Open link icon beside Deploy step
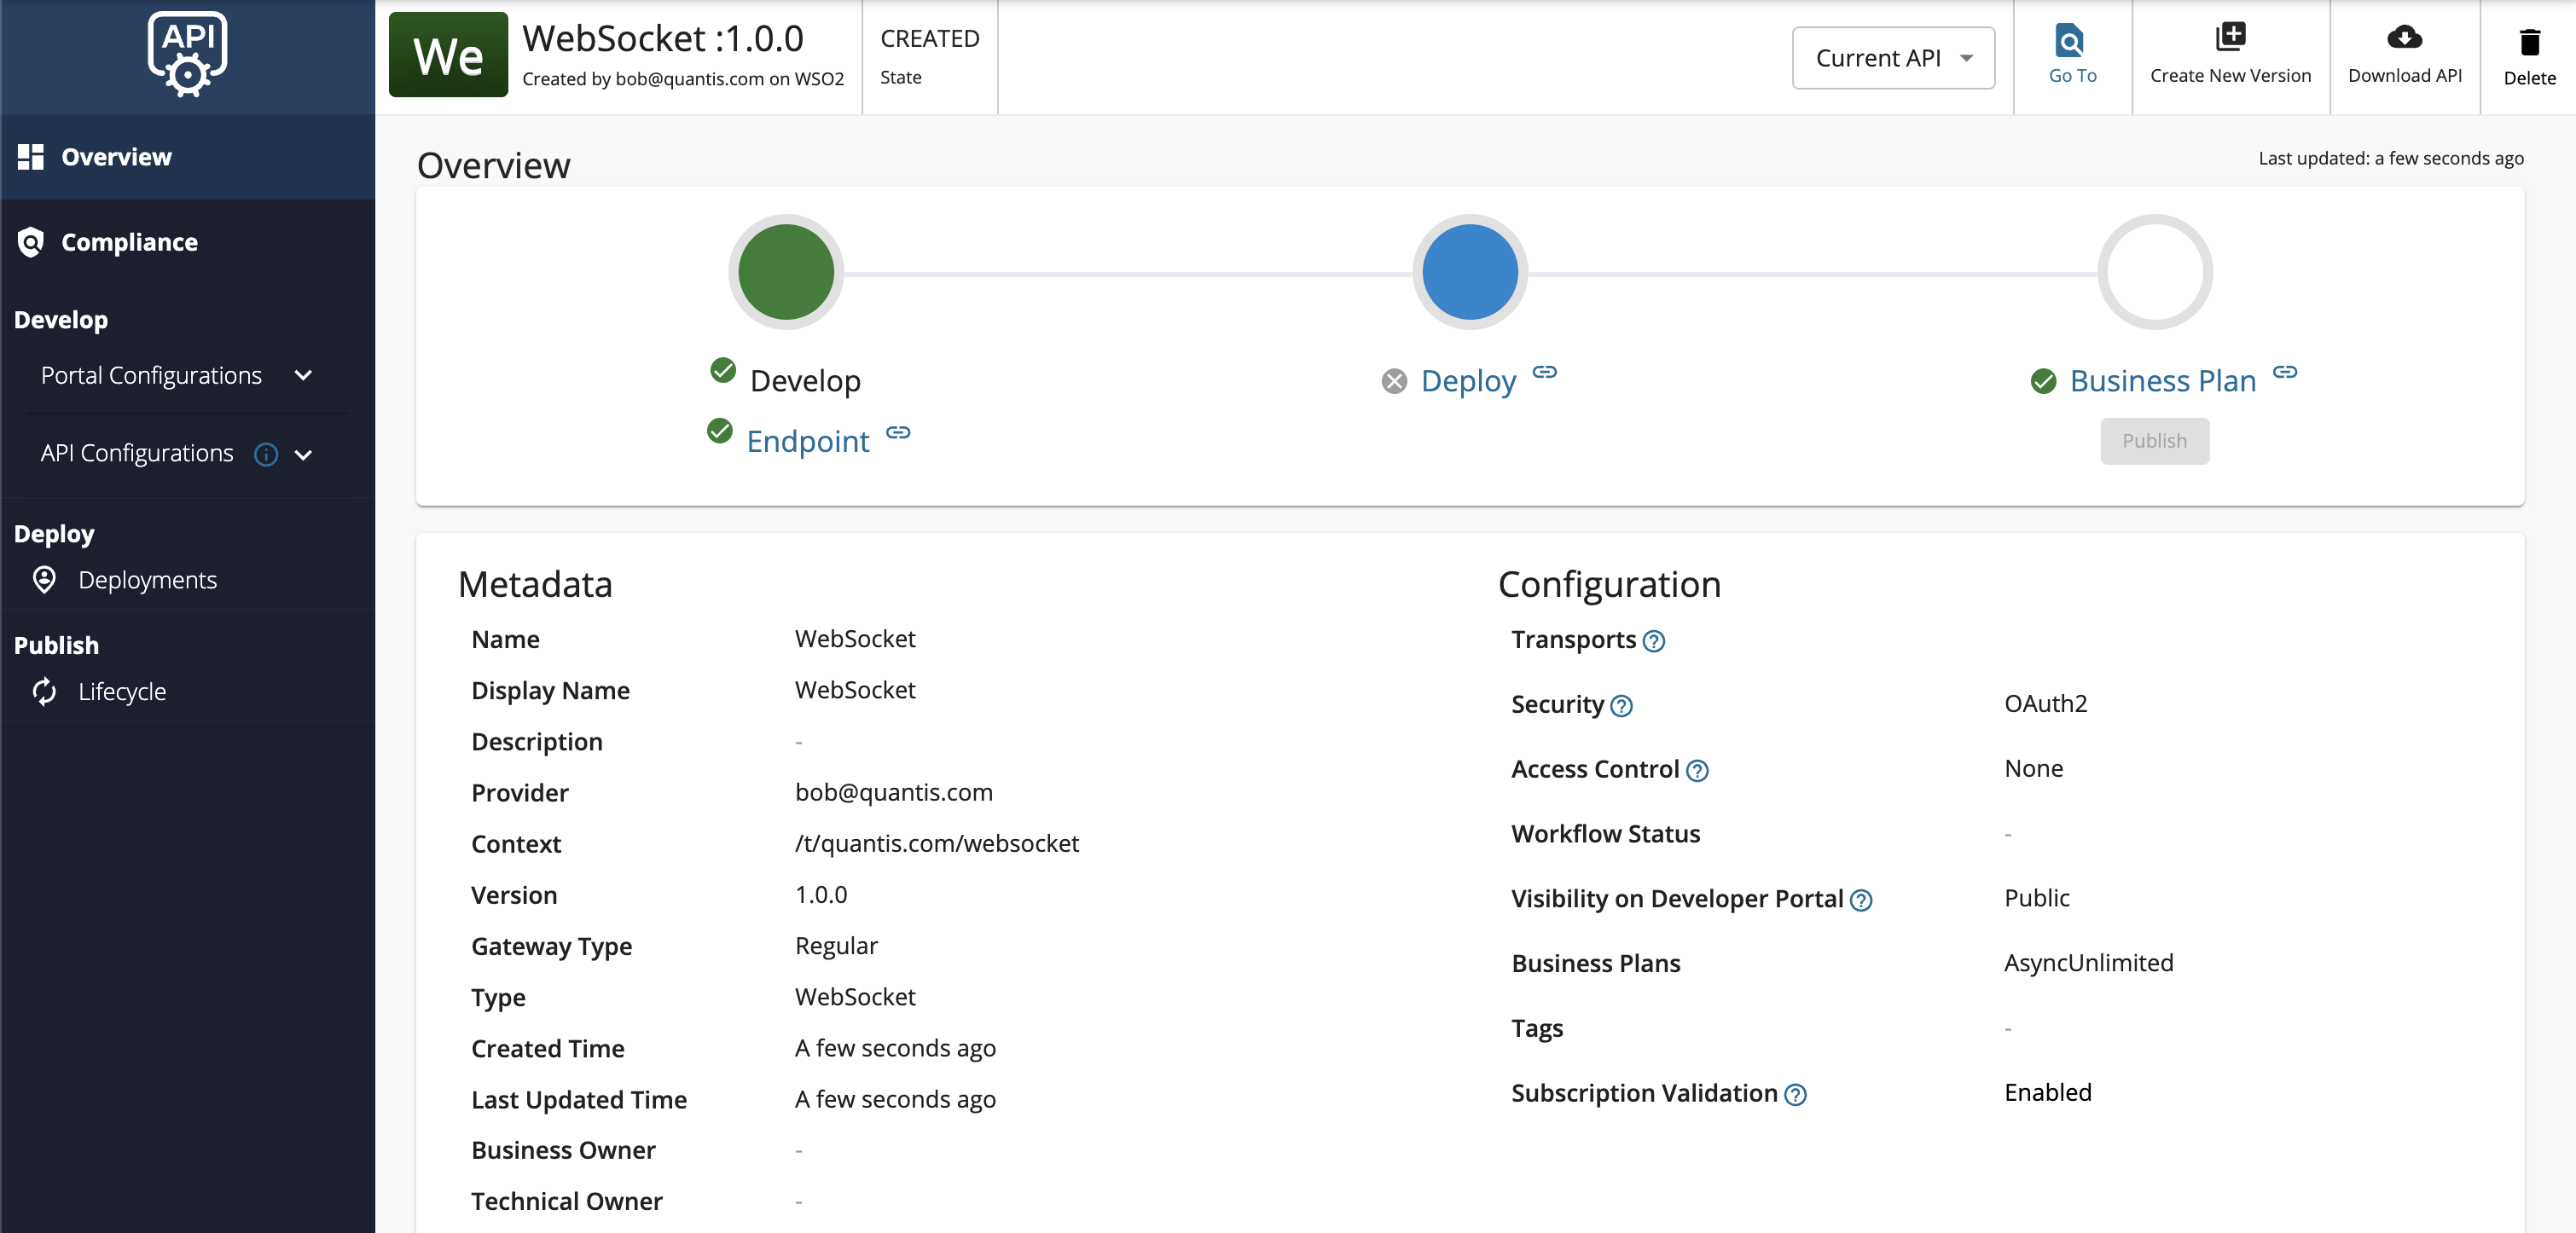2576x1233 pixels. [x=1544, y=372]
